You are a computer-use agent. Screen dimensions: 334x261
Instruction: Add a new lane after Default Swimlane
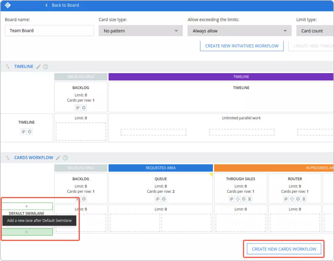tap(27, 232)
